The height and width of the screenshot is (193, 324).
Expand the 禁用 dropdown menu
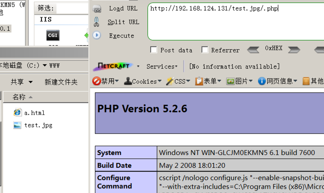(117, 81)
